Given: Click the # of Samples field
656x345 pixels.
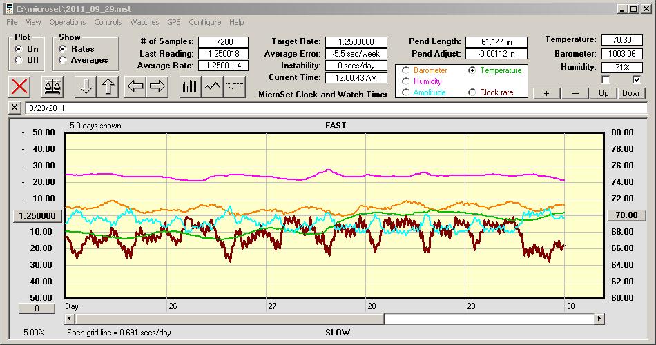Looking at the screenshot, I should pyautogui.click(x=224, y=42).
